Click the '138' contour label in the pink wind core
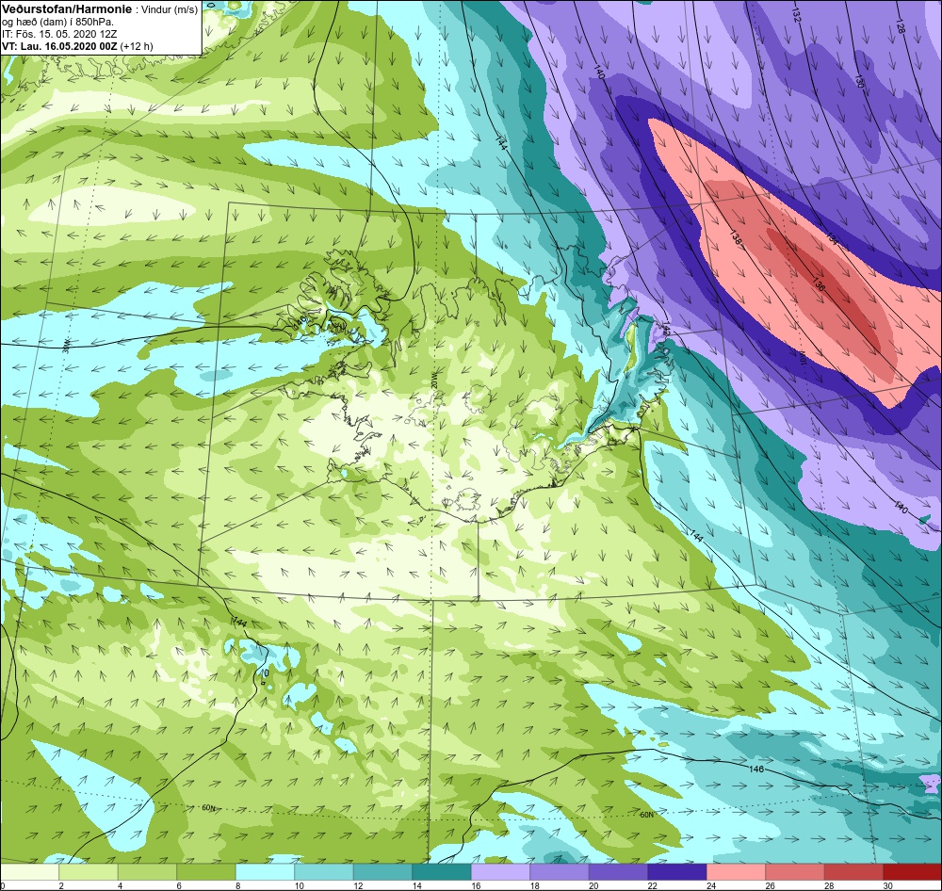 736,237
